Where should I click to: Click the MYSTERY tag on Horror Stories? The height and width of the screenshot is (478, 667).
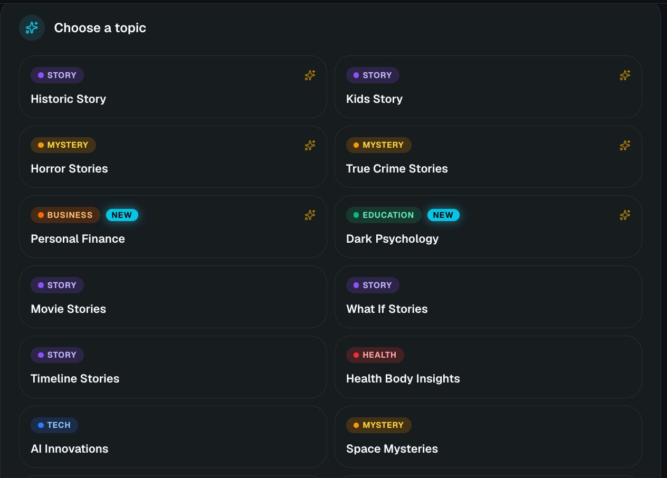point(63,145)
